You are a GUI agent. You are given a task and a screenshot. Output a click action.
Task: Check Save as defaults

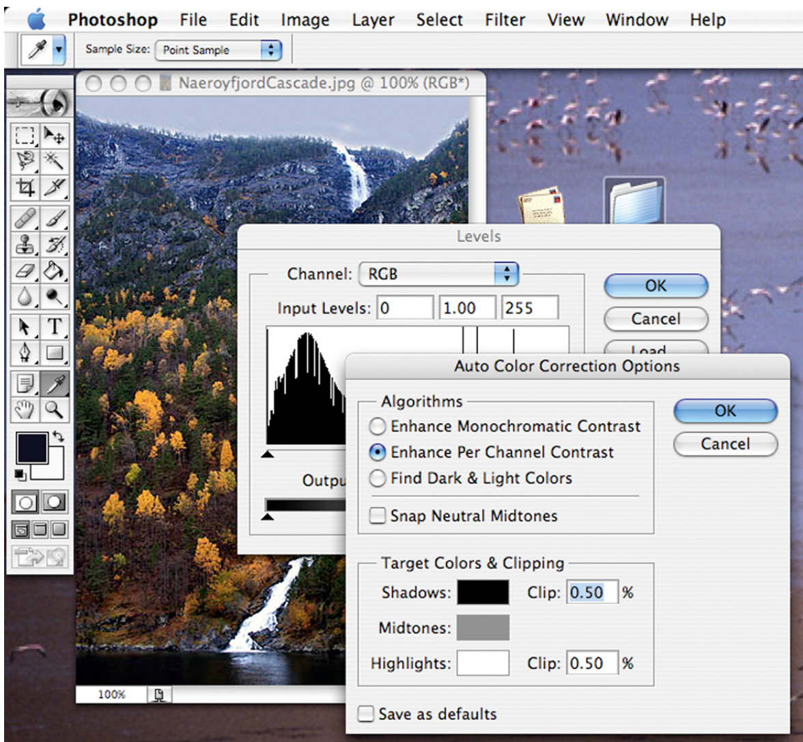point(427,714)
